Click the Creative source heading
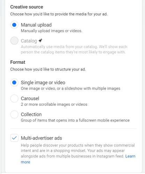The width and height of the screenshot is (145, 174). (x=26, y=7)
